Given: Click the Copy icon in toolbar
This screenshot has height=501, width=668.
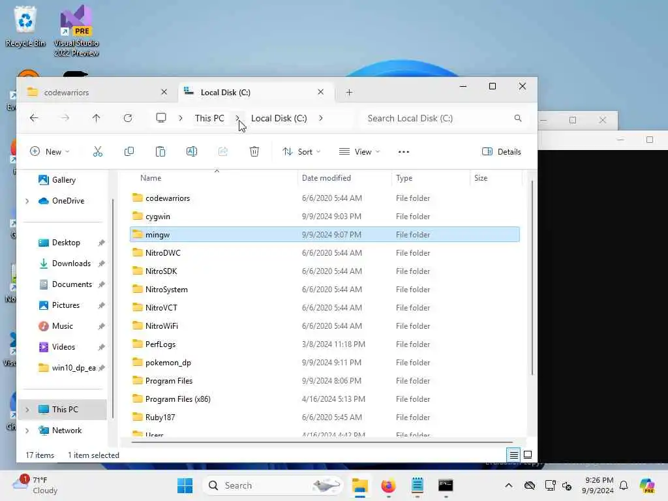Looking at the screenshot, I should pos(129,151).
